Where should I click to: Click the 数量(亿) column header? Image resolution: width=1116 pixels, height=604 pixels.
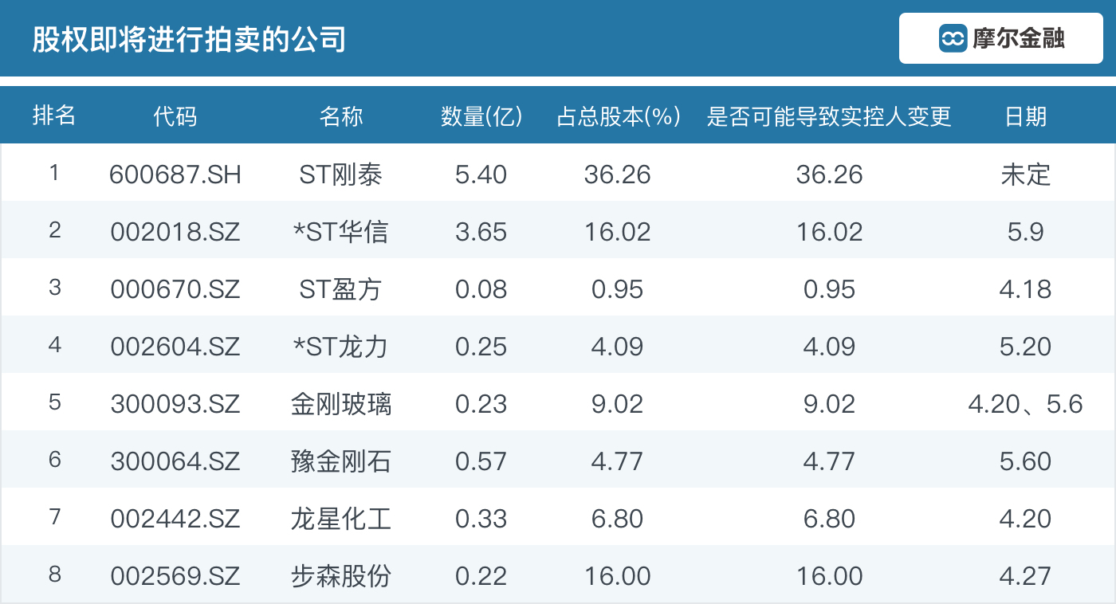click(x=481, y=116)
